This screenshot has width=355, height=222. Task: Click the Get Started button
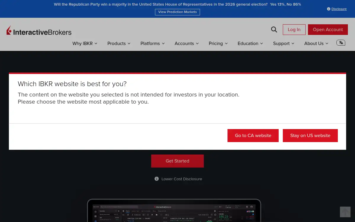click(x=177, y=161)
